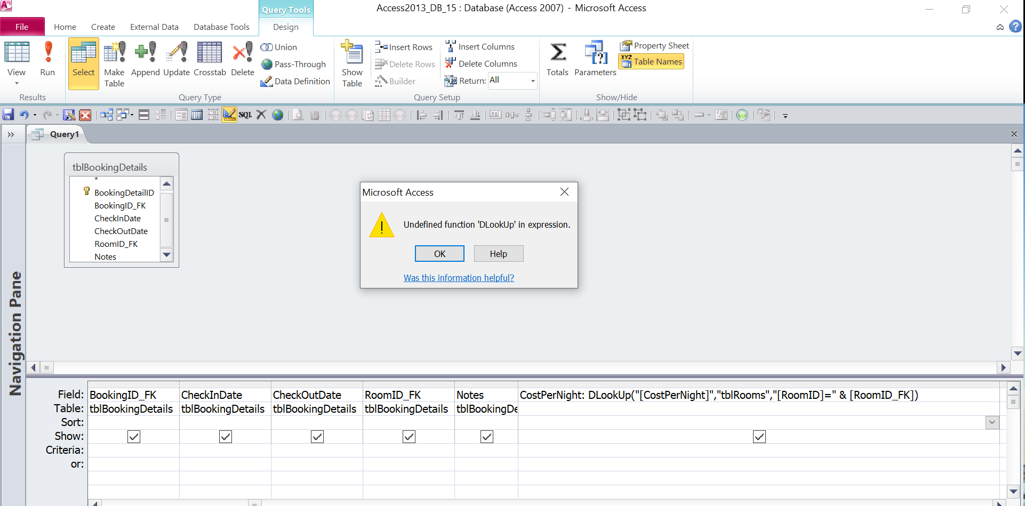Image resolution: width=1025 pixels, height=506 pixels.
Task: Click the Criteria cell under BookingID_FK
Action: click(x=134, y=450)
